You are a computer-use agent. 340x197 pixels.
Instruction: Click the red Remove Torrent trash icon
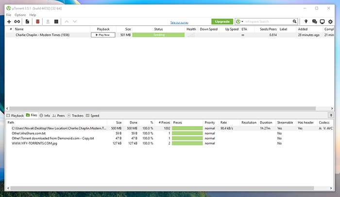click(37, 21)
